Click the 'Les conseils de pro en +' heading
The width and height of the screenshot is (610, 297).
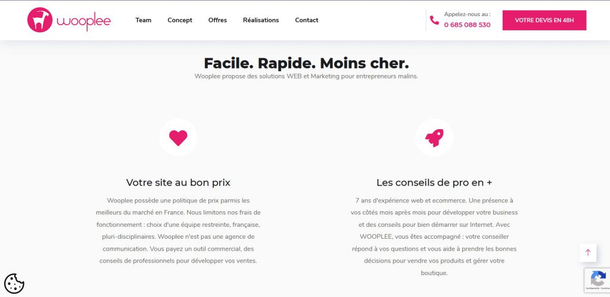click(x=434, y=183)
